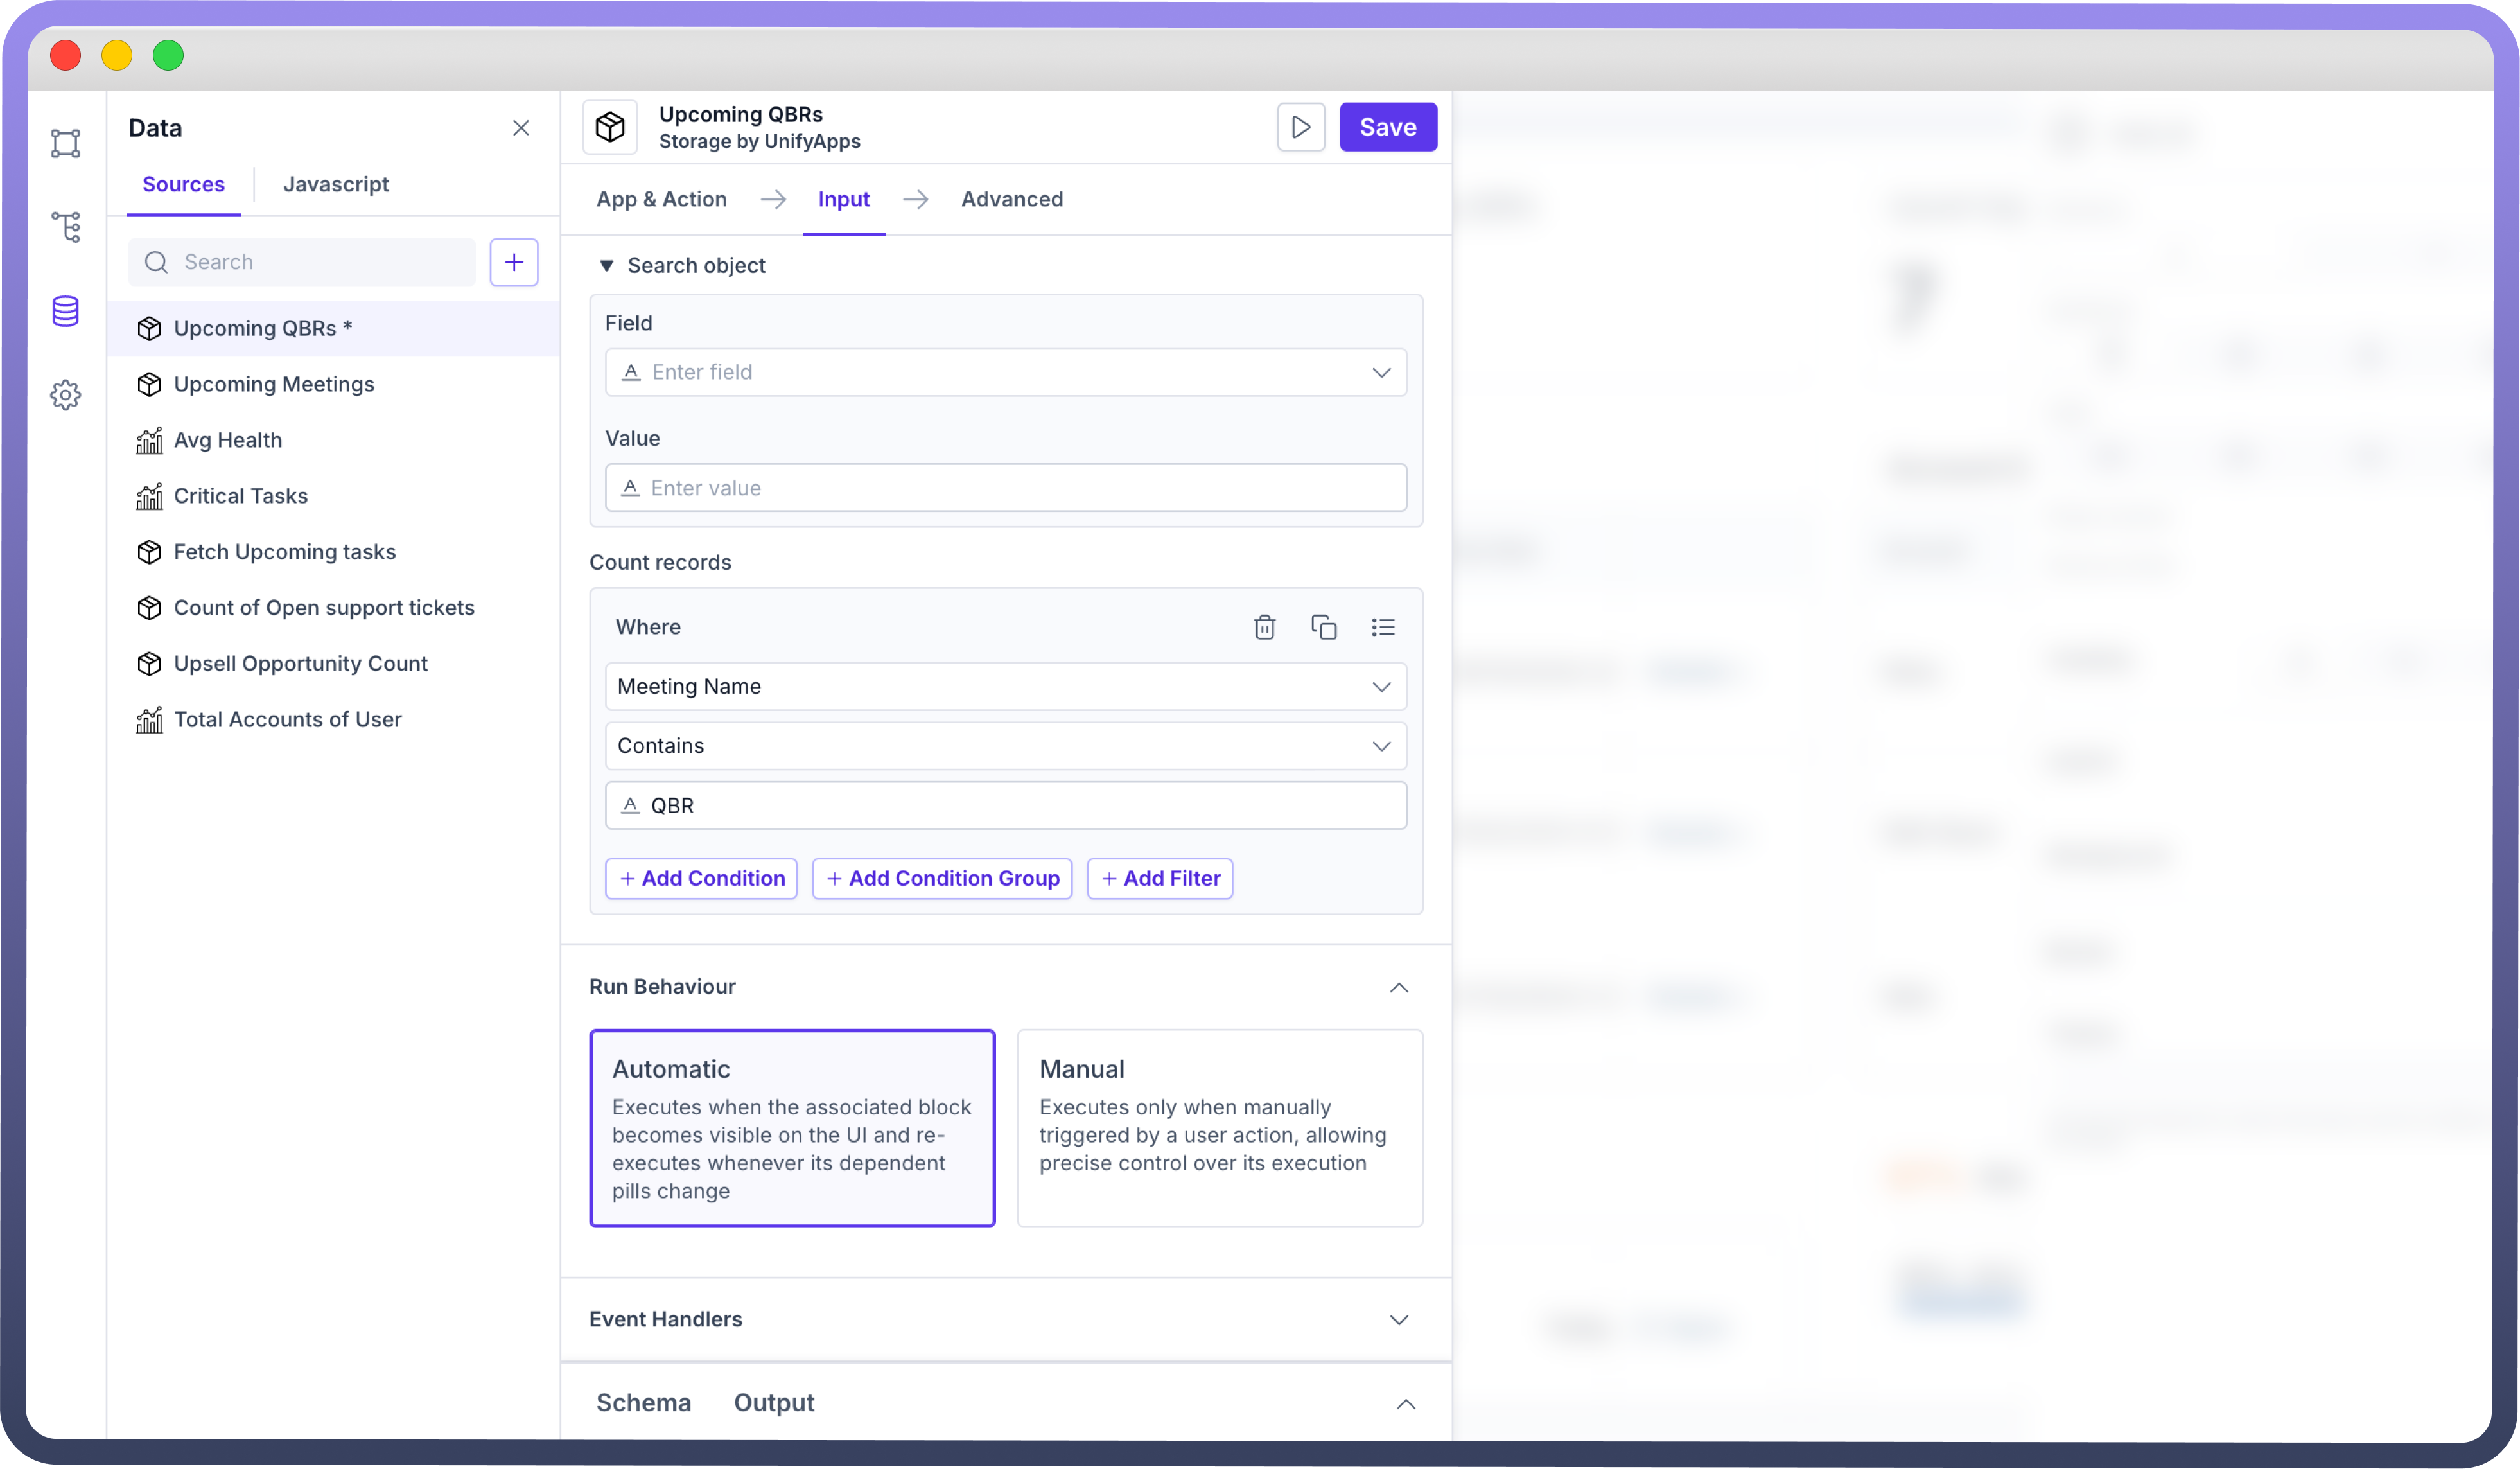Click Add Condition Group button
The width and height of the screenshot is (2520, 1469).
(941, 878)
